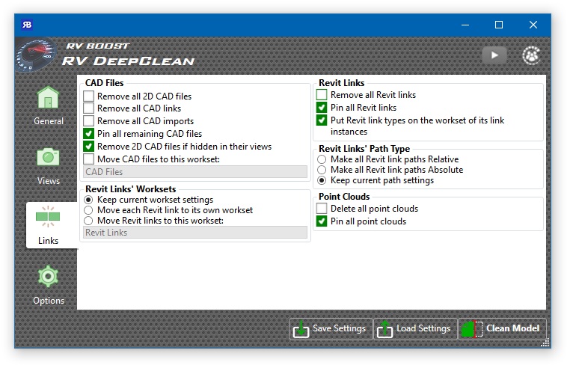Select the Links tab icon
This screenshot has height=368, width=570.
pyautogui.click(x=48, y=217)
